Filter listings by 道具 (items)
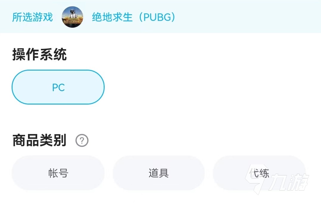This screenshot has width=321, height=204. tap(159, 173)
